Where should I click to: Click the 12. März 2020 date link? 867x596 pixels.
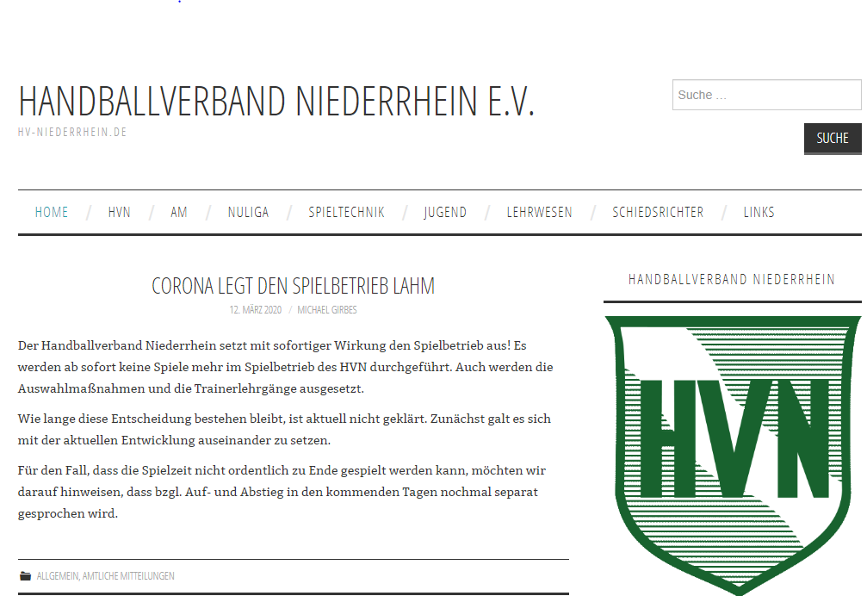[256, 310]
